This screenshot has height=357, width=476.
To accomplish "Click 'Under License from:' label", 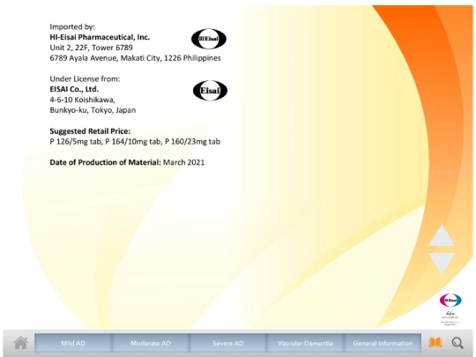I will click(x=85, y=79).
